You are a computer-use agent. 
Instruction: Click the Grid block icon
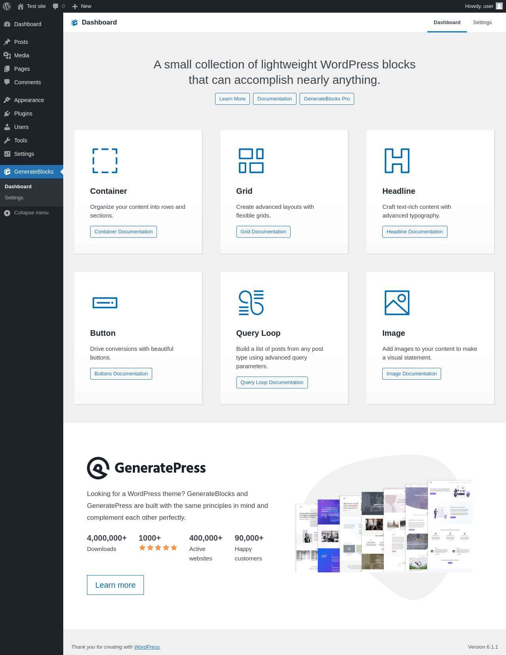(251, 161)
